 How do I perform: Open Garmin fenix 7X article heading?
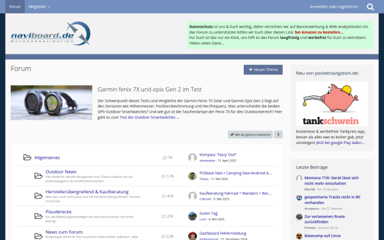click(149, 90)
